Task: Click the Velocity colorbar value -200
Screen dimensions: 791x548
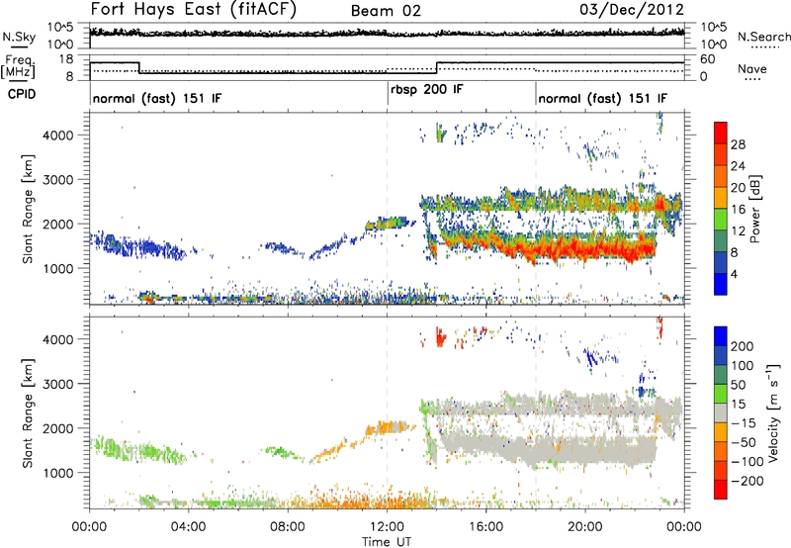Action: pyautogui.click(x=747, y=481)
